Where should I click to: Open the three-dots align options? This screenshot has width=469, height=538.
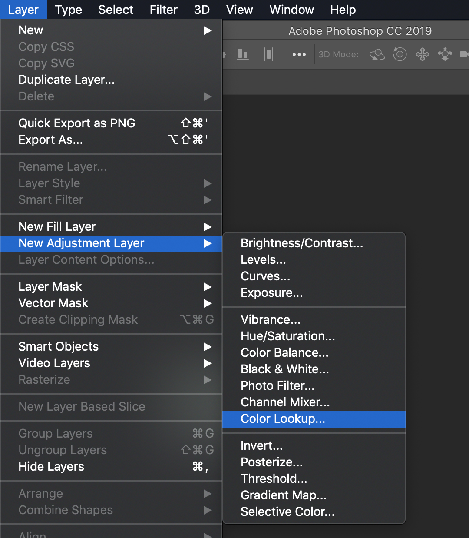(299, 55)
